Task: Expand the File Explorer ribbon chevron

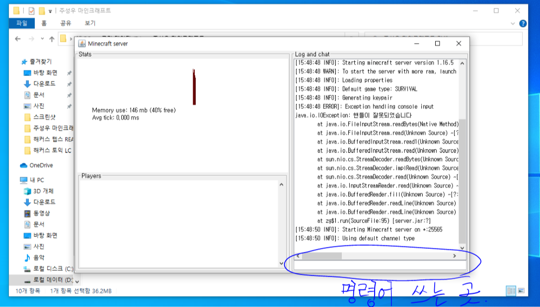Action: click(x=513, y=23)
